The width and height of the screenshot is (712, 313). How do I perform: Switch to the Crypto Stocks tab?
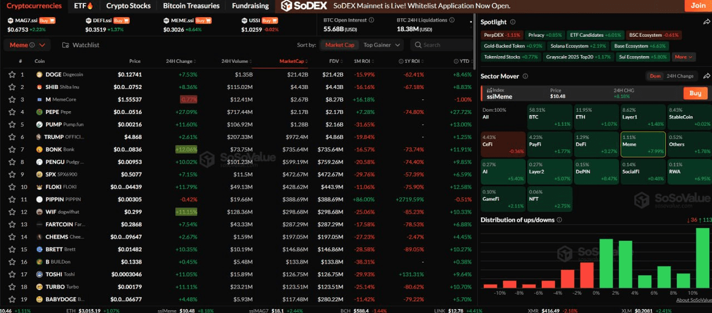[x=128, y=6]
